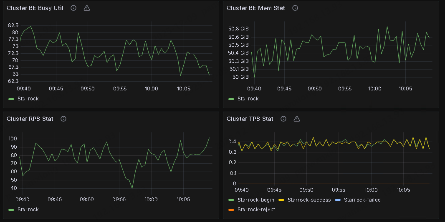445x222 pixels.
Task: Click orange color swatch for Starrock-reject
Action: 231,210
